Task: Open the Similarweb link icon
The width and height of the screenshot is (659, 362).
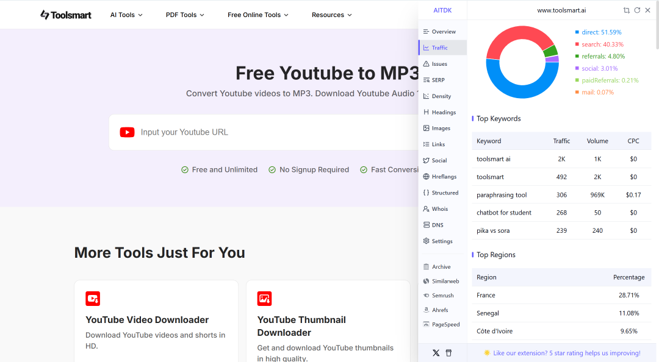Action: (x=426, y=281)
